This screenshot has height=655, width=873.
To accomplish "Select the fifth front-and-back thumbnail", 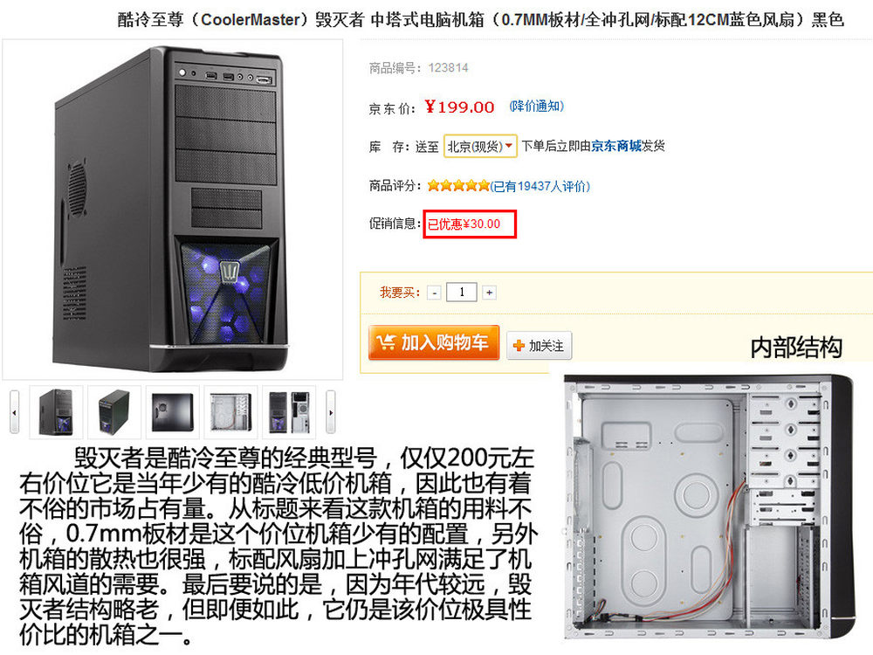I will [289, 411].
